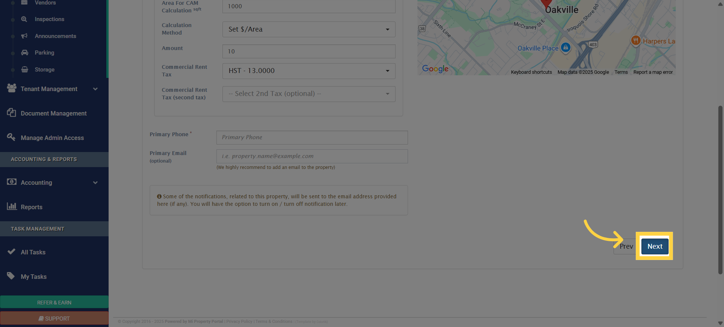Click the Vendors briefcase icon
724x327 pixels.
point(24,3)
